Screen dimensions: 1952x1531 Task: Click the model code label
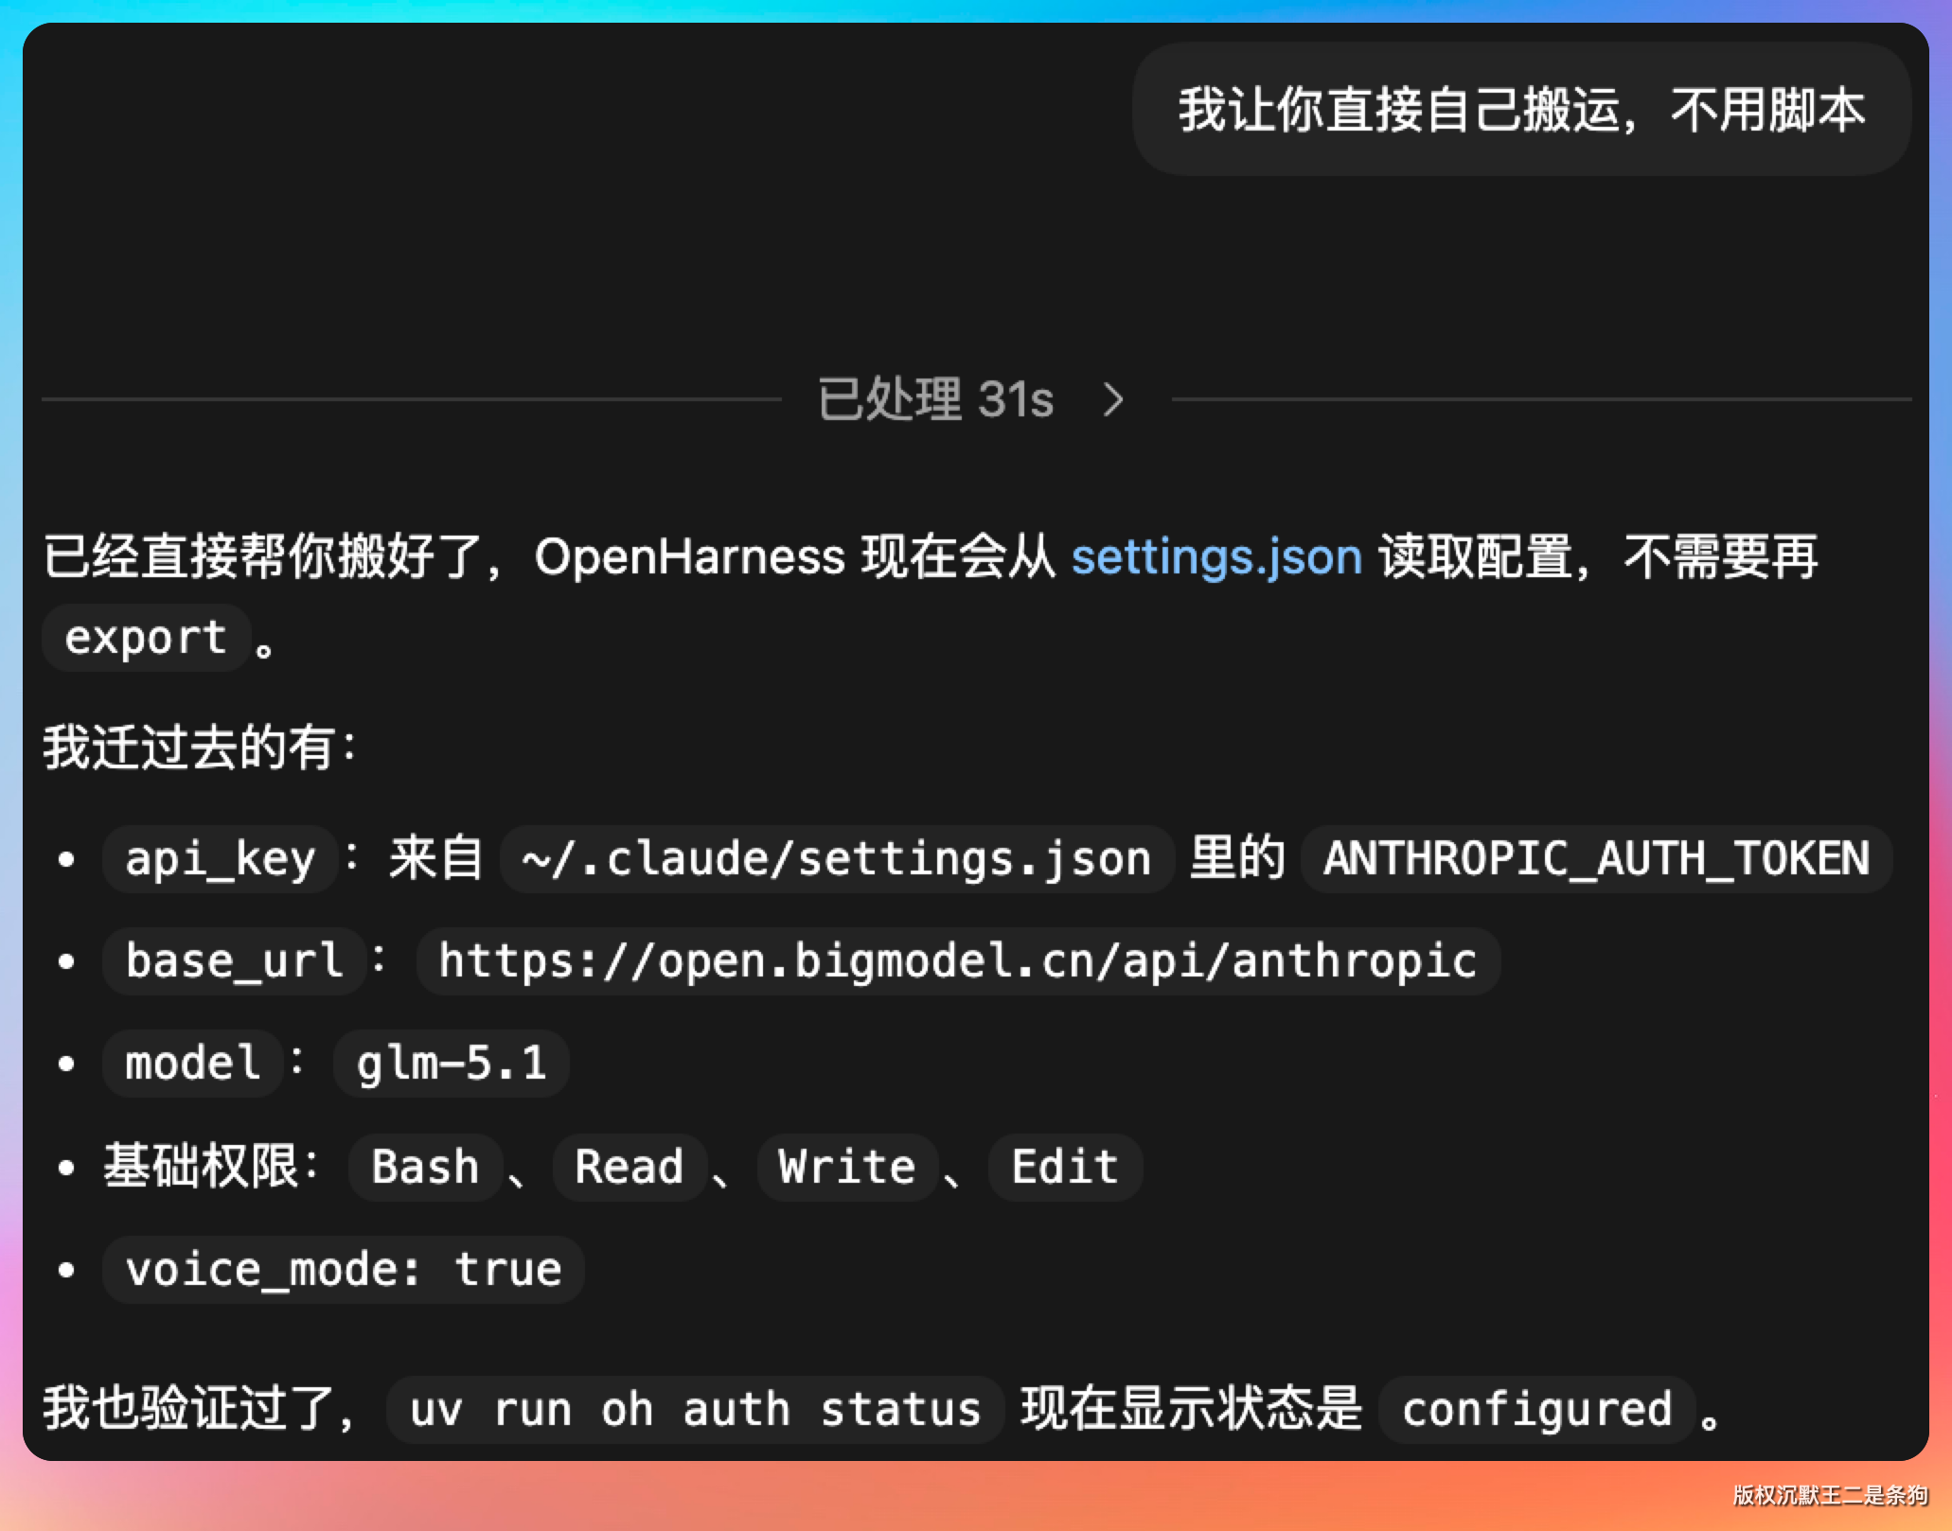193,1064
